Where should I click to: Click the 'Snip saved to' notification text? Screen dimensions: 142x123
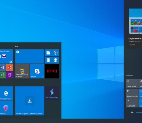[135, 39]
